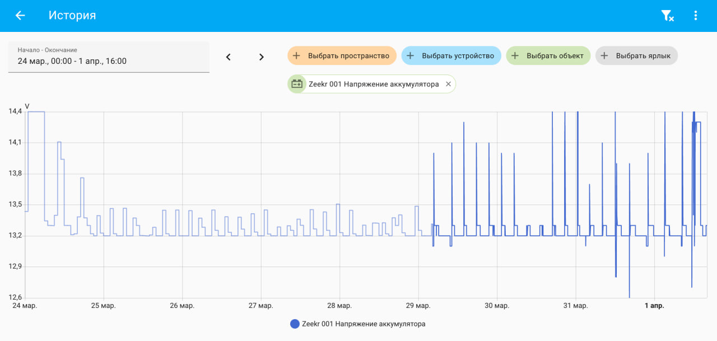Show the previous date range
The height and width of the screenshot is (341, 717).
pos(228,57)
